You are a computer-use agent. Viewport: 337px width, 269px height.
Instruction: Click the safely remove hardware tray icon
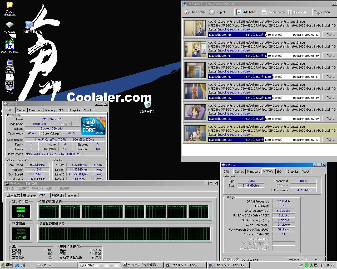[311, 265]
